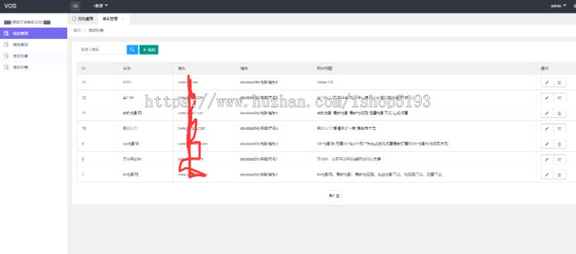
Task: Delete the row with ID 7
Action: pyautogui.click(x=559, y=175)
